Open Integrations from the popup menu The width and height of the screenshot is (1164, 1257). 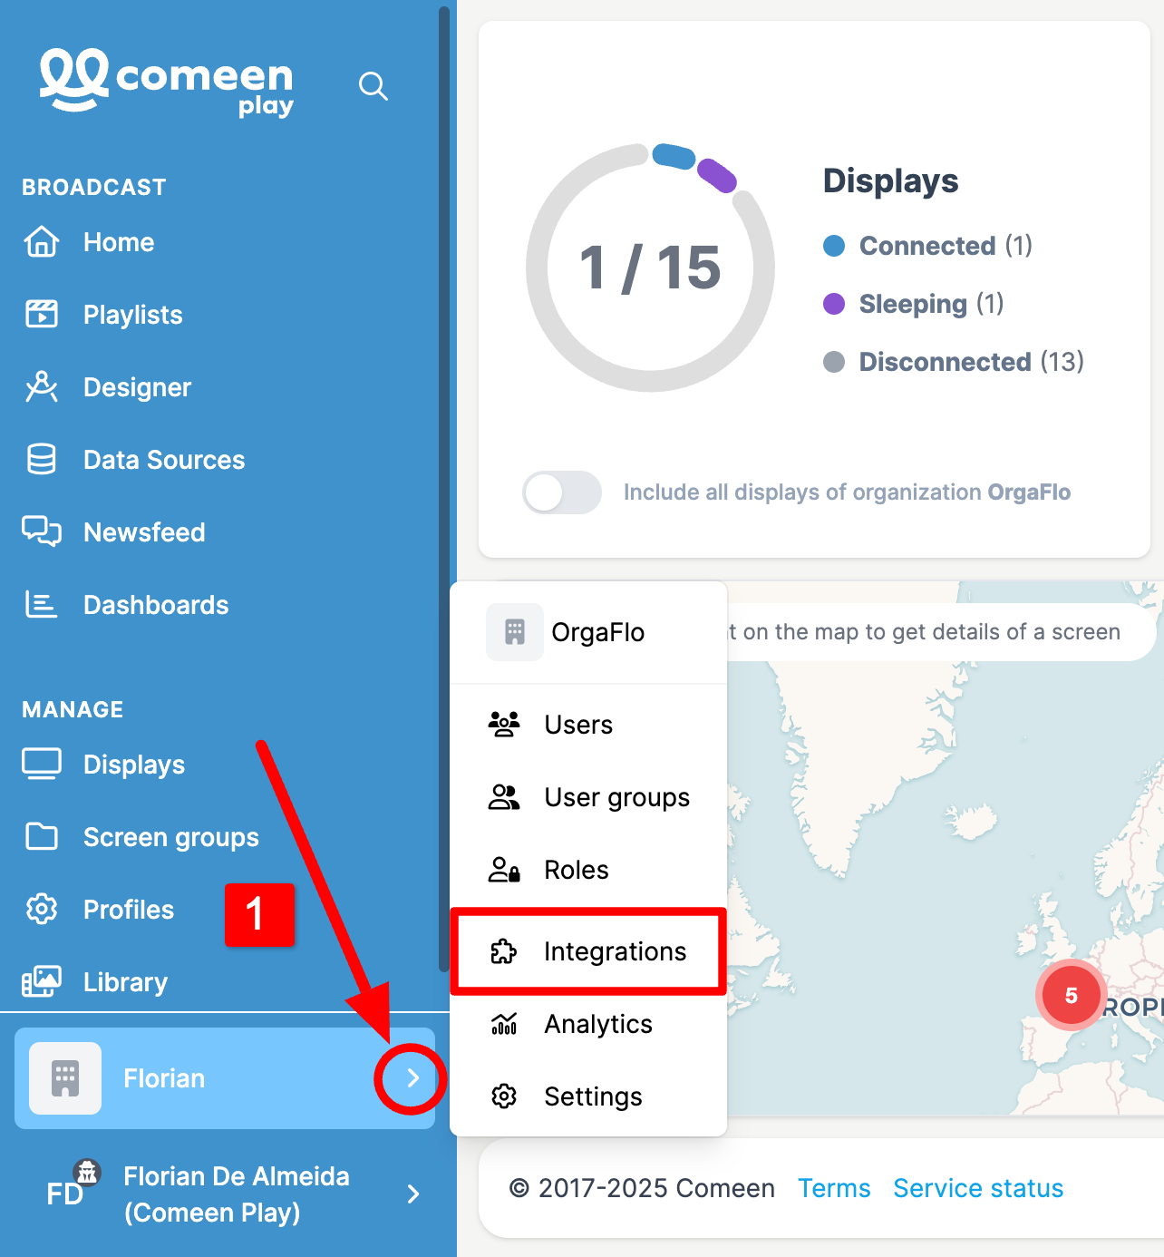pyautogui.click(x=588, y=951)
